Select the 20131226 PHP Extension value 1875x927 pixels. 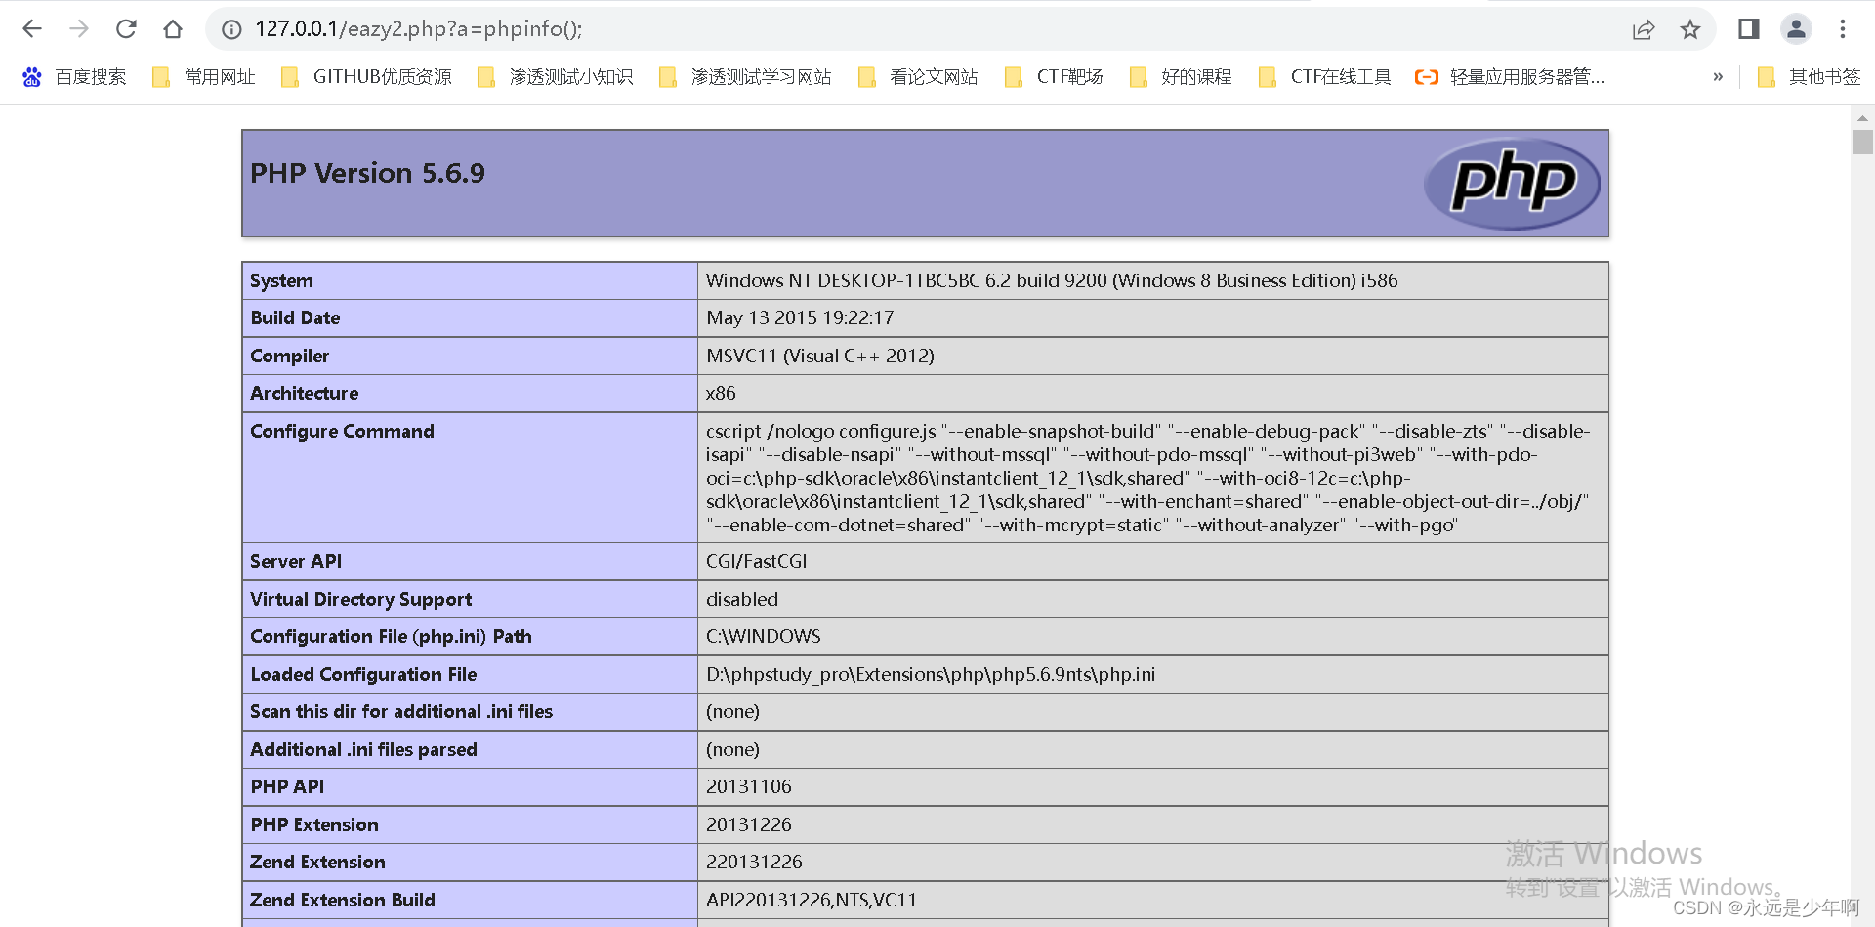click(x=749, y=825)
